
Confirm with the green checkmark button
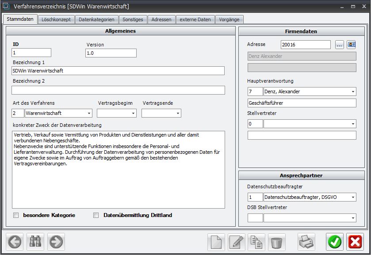click(x=335, y=242)
